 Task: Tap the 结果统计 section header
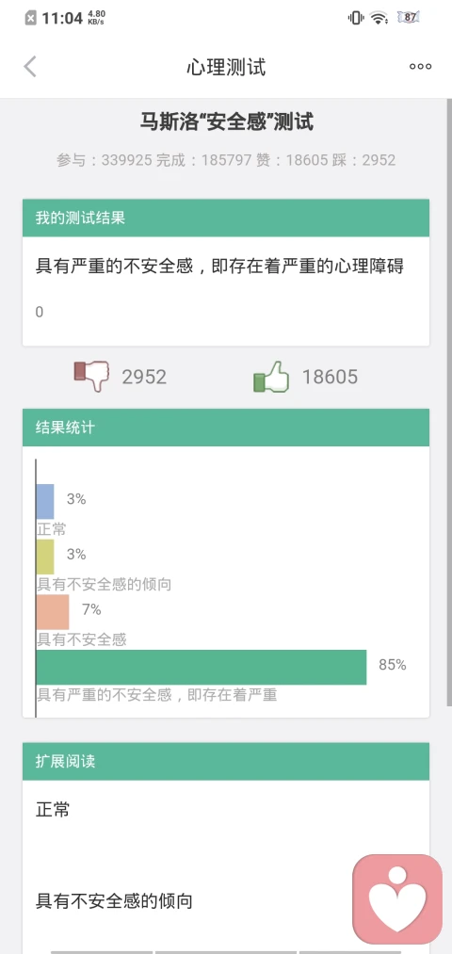point(226,428)
